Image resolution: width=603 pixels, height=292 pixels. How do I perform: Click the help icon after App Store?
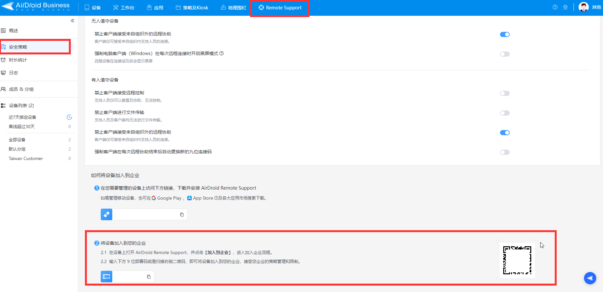point(216,198)
